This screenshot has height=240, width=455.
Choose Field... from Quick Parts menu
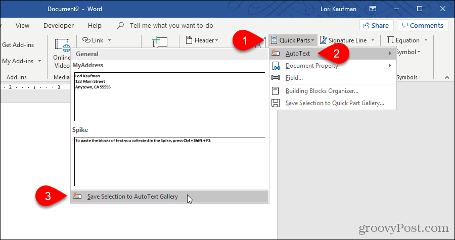(333, 78)
